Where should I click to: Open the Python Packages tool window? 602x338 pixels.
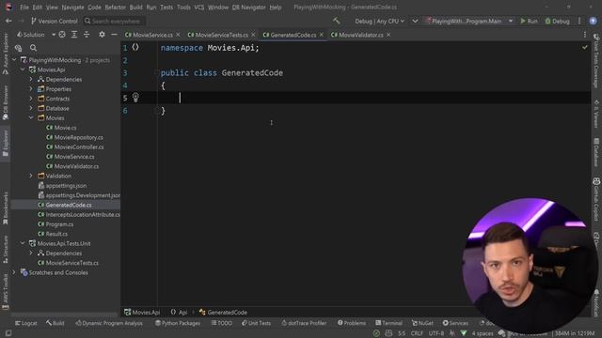178,323
